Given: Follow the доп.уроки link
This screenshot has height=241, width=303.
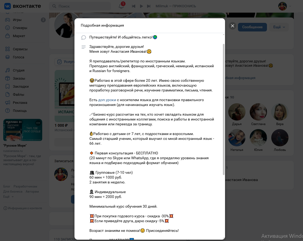Looking at the screenshot, I should coord(107,100).
